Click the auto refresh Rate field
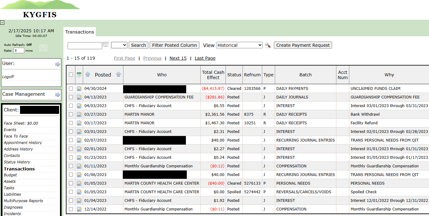This screenshot has height=216, width=429. 19,50
